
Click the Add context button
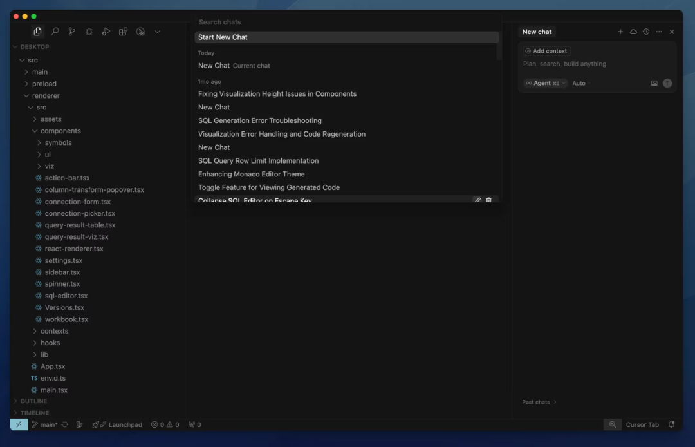point(547,51)
